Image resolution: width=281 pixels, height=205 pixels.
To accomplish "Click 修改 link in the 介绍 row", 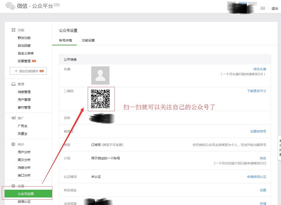I will click(263, 158).
